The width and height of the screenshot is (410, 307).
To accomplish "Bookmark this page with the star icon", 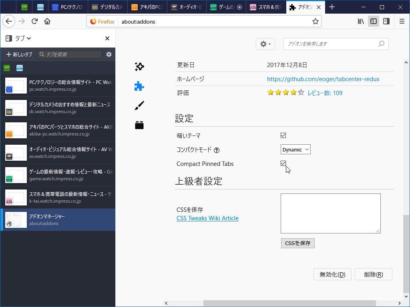I will 315,21.
